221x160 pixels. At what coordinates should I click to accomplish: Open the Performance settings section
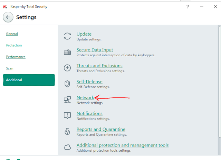16,57
